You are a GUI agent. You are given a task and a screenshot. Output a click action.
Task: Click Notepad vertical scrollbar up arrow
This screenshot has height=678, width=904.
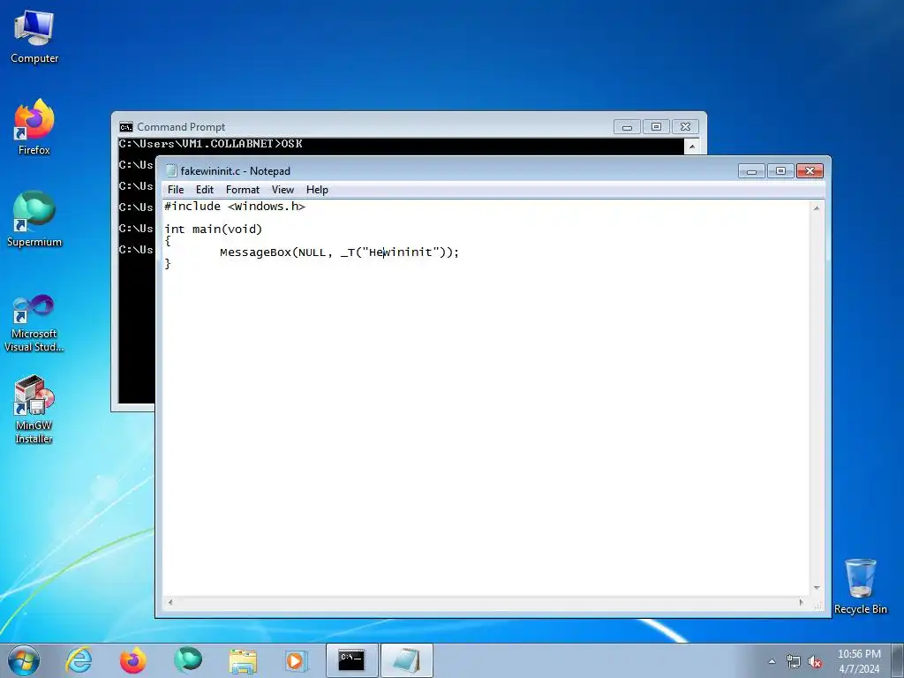point(817,208)
